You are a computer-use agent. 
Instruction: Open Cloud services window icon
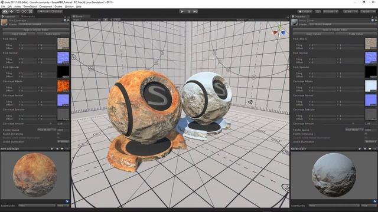[318, 12]
